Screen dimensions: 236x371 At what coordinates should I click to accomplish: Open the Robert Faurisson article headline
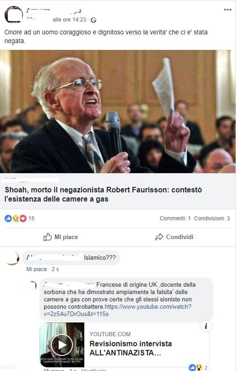[x=103, y=194]
